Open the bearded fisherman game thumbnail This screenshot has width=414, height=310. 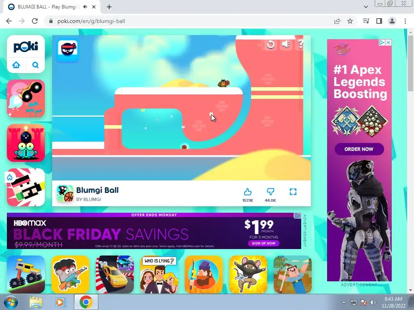point(204,274)
